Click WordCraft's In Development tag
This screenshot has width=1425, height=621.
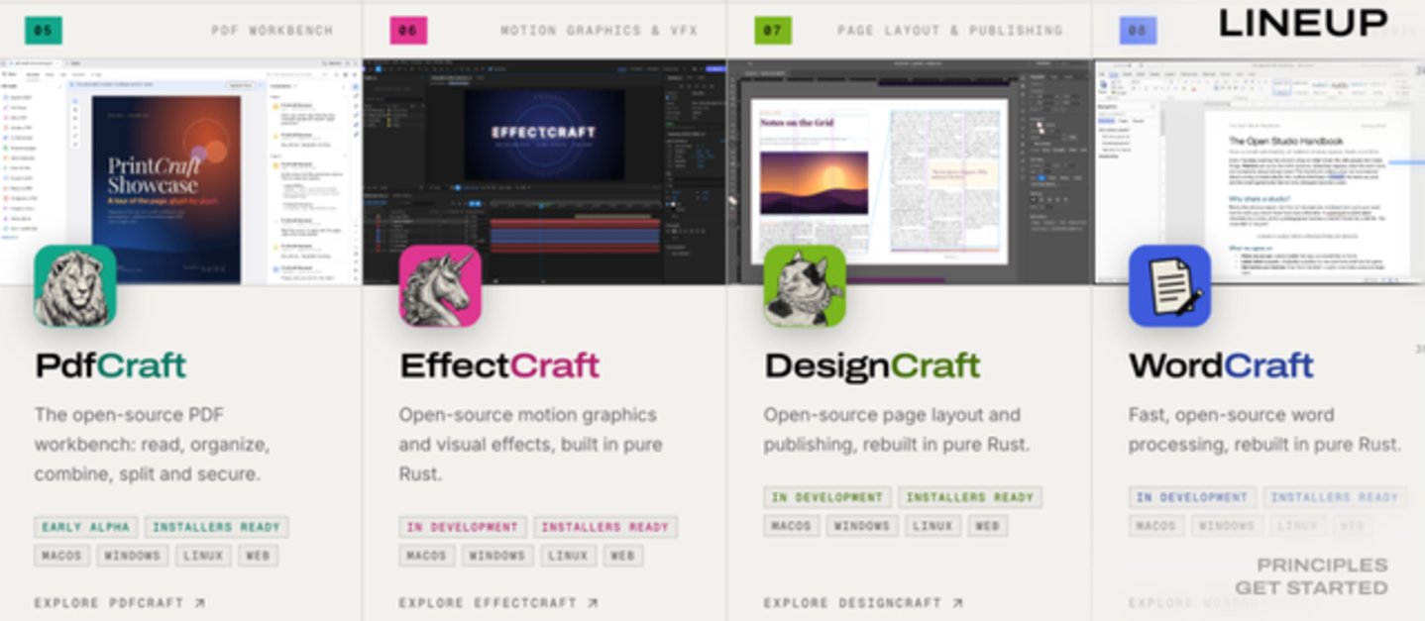(x=1192, y=497)
